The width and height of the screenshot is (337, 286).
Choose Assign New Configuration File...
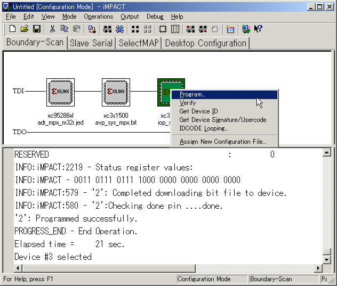[x=224, y=142]
